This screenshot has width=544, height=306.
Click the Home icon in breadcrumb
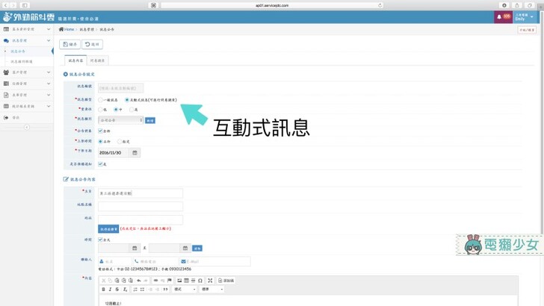(x=61, y=29)
